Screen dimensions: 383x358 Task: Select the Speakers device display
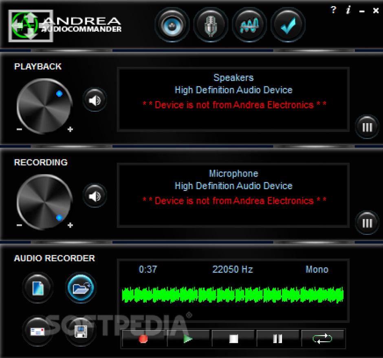tap(233, 100)
